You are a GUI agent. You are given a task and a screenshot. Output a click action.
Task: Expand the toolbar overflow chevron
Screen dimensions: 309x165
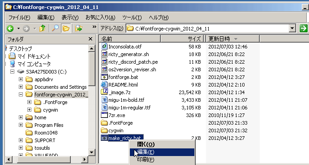coord(94,26)
